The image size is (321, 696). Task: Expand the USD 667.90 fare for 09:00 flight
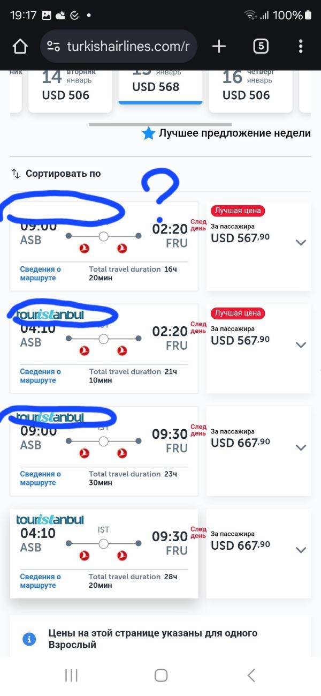pyautogui.click(x=301, y=447)
